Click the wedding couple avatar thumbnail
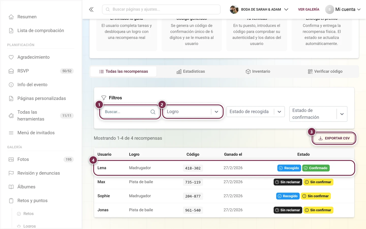Viewport: 366px width, 229px height. pos(234,9)
